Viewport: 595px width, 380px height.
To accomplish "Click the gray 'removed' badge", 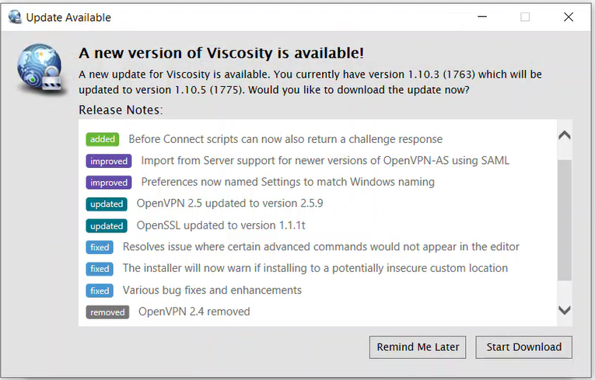I will tap(107, 312).
